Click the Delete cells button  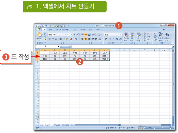[147, 37]
